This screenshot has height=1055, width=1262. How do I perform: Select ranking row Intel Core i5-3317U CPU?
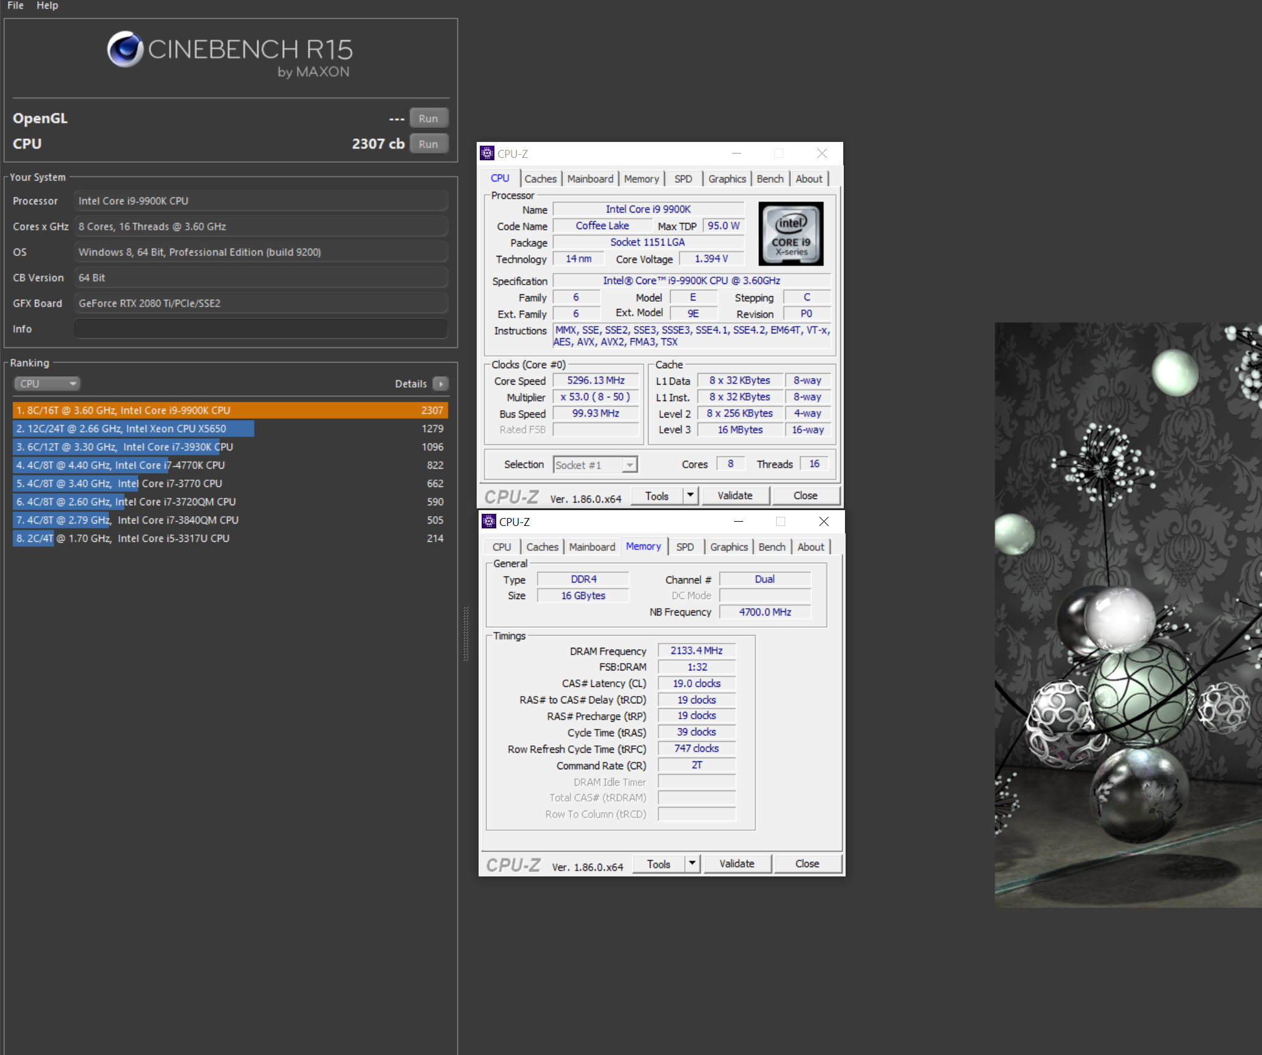230,538
